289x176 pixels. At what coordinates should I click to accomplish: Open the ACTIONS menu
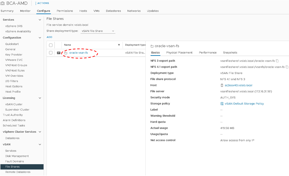[42, 3]
